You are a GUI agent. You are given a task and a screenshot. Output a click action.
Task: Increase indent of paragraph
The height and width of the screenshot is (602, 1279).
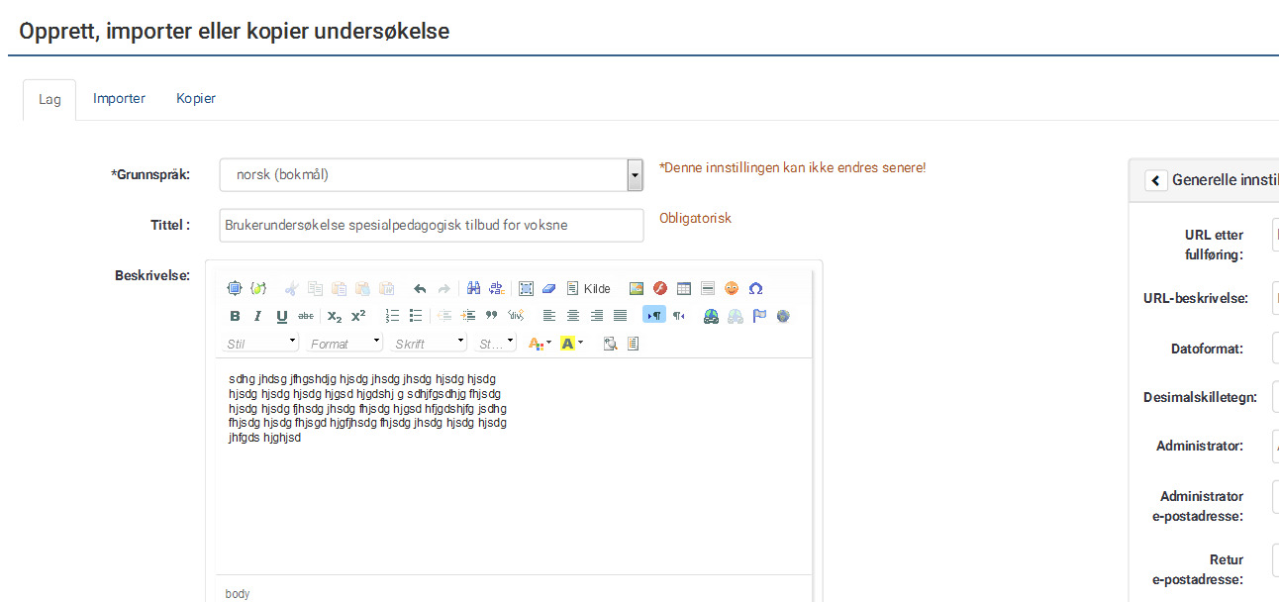point(467,316)
